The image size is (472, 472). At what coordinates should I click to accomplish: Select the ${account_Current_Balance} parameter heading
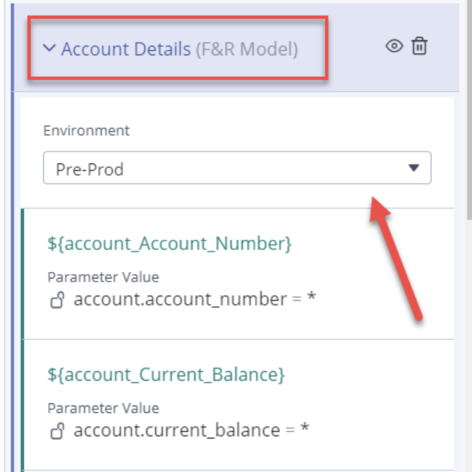166,374
